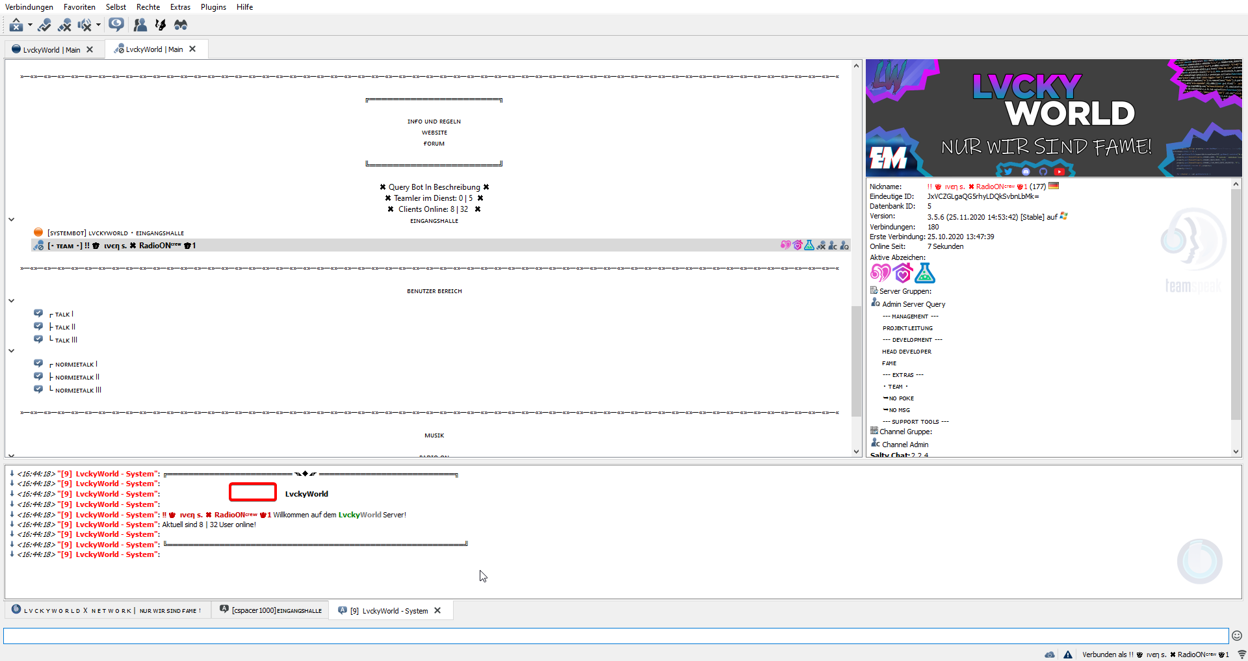Image resolution: width=1248 pixels, height=661 pixels.
Task: Click the chat message input field
Action: tap(615, 636)
